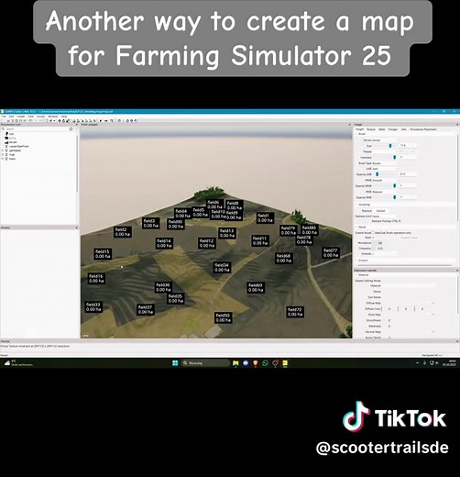460x477 pixels.
Task: Click the field34 label in viewport
Action: 222,267
